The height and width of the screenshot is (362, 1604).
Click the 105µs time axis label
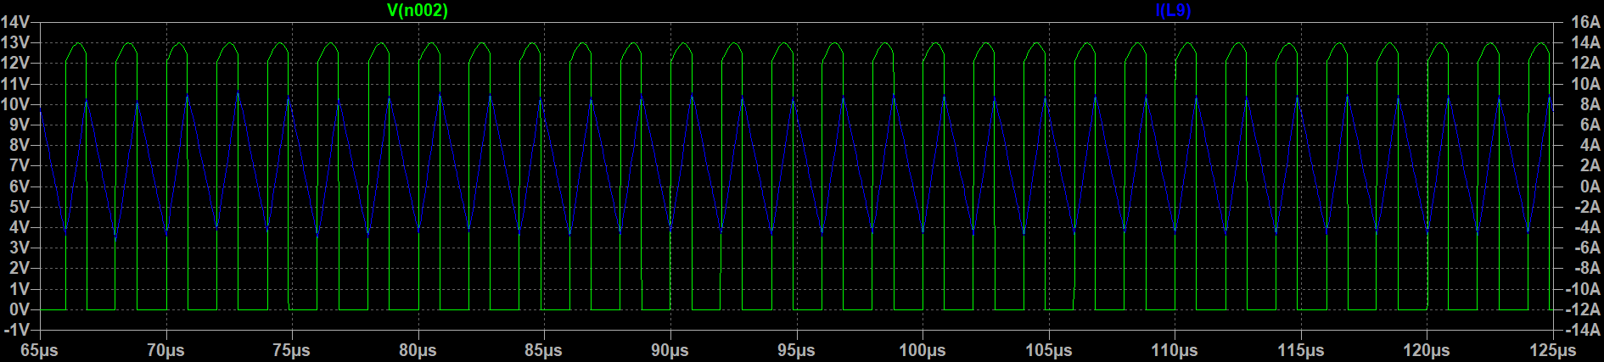click(1049, 350)
